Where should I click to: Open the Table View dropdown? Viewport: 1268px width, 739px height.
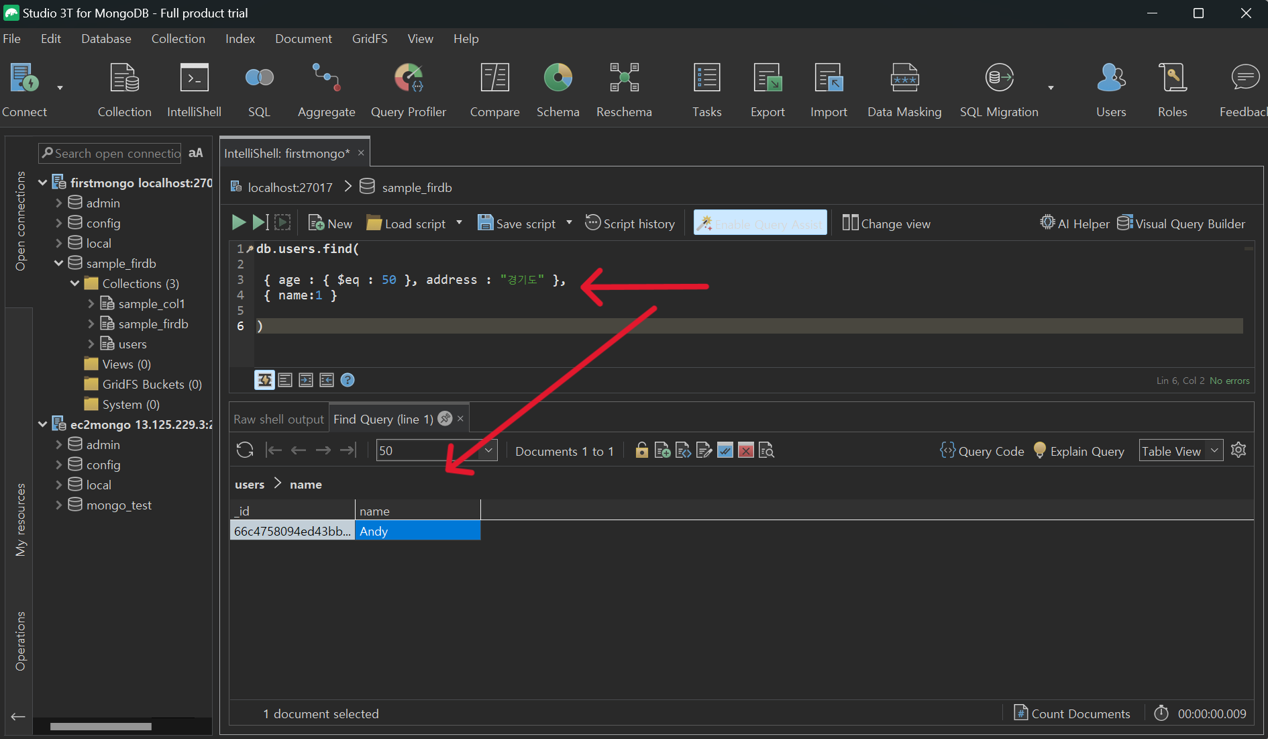[1214, 450]
